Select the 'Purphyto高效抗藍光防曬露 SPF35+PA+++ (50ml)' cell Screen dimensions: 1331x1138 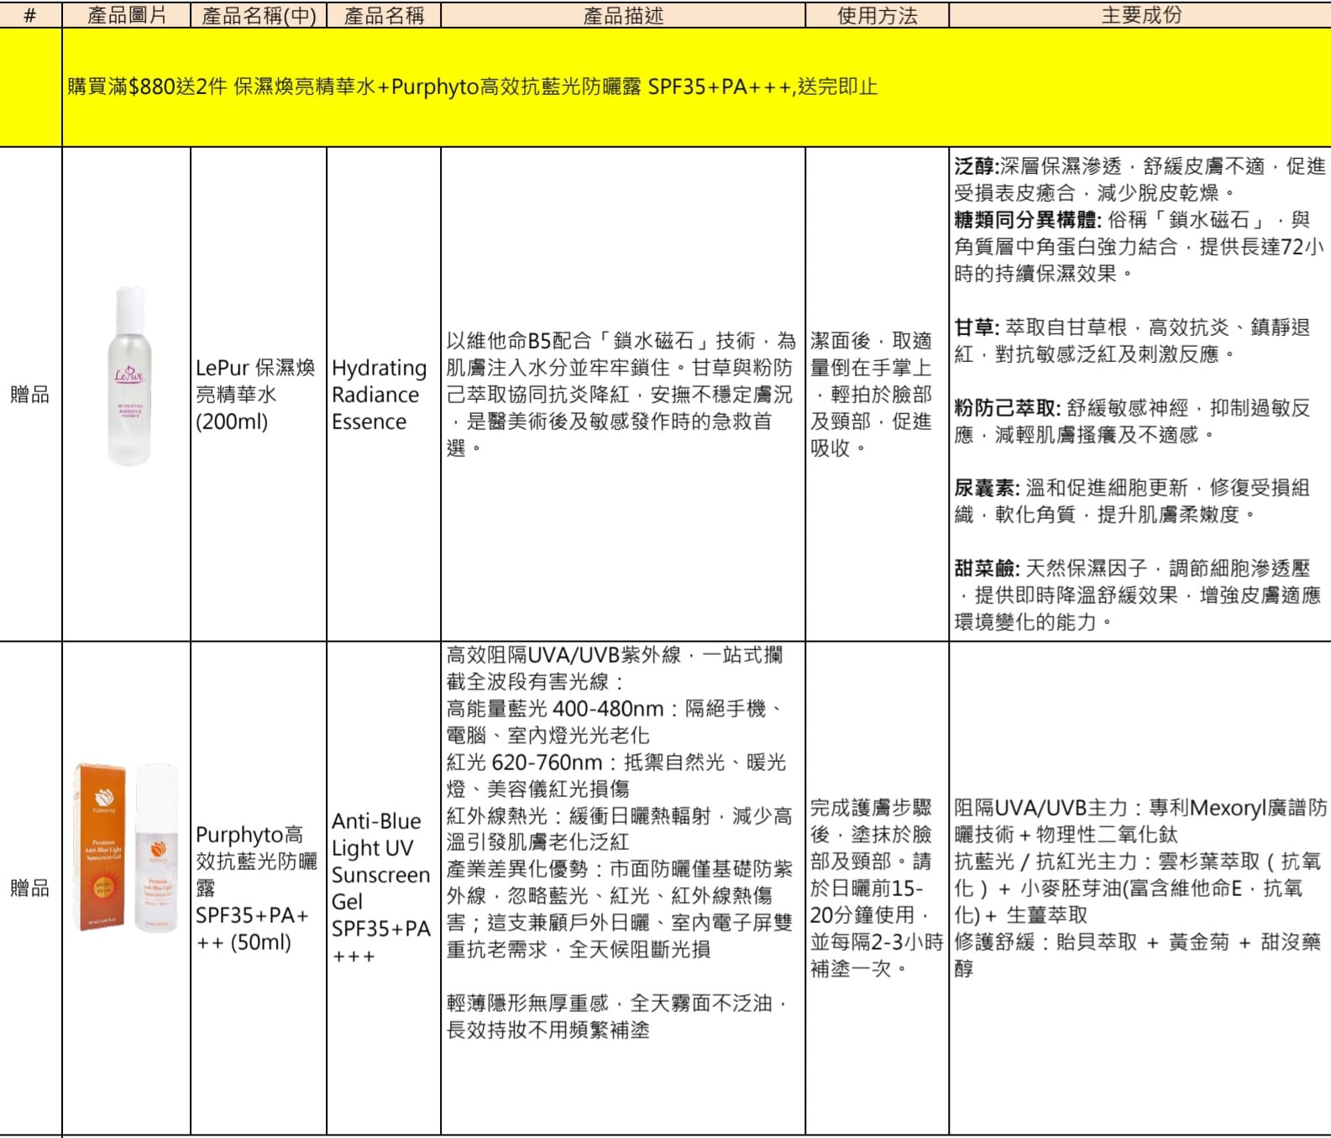tap(259, 888)
